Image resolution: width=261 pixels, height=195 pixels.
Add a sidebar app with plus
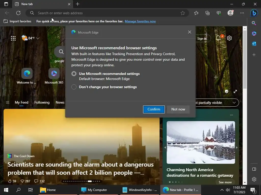point(254,55)
